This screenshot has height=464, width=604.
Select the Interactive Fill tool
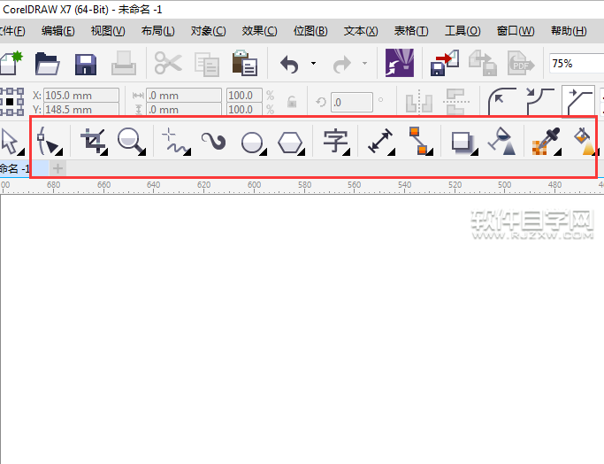(585, 141)
